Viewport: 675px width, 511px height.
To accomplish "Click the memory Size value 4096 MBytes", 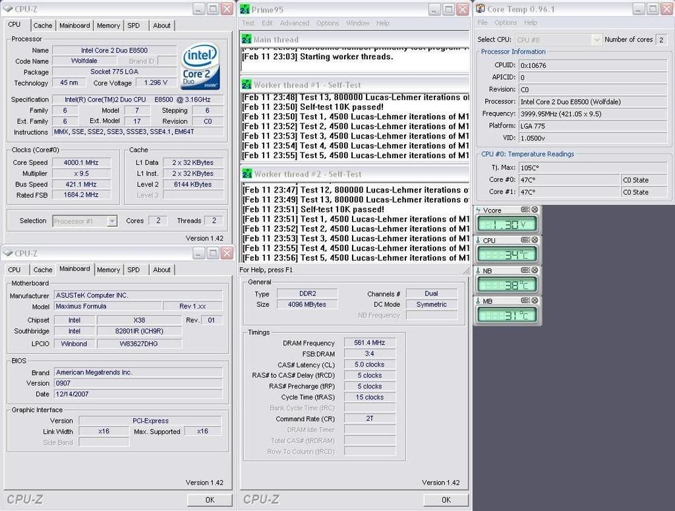I will click(x=307, y=305).
